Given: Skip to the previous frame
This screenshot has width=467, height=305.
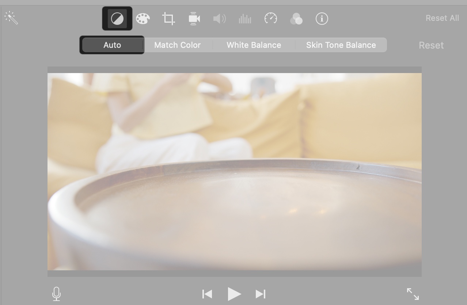Looking at the screenshot, I should pyautogui.click(x=207, y=294).
